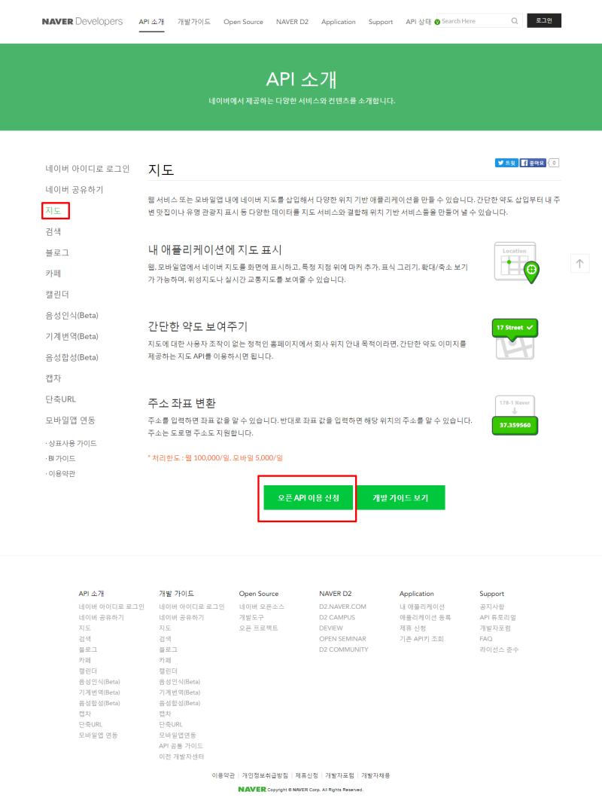Click the 오픈 프로젝트 footer link
602x810 pixels.
click(x=258, y=628)
